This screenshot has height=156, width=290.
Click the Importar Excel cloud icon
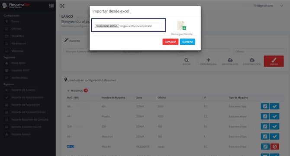click(x=230, y=60)
